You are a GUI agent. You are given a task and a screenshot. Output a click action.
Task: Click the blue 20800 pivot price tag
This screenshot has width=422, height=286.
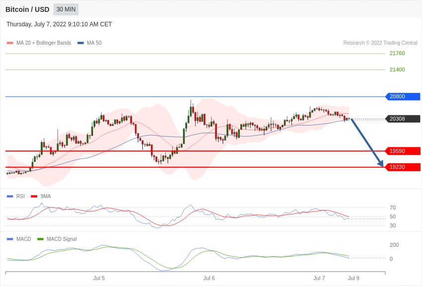(403, 96)
